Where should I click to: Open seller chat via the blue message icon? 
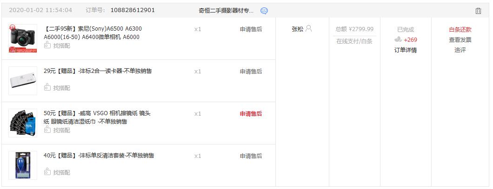click(264, 11)
